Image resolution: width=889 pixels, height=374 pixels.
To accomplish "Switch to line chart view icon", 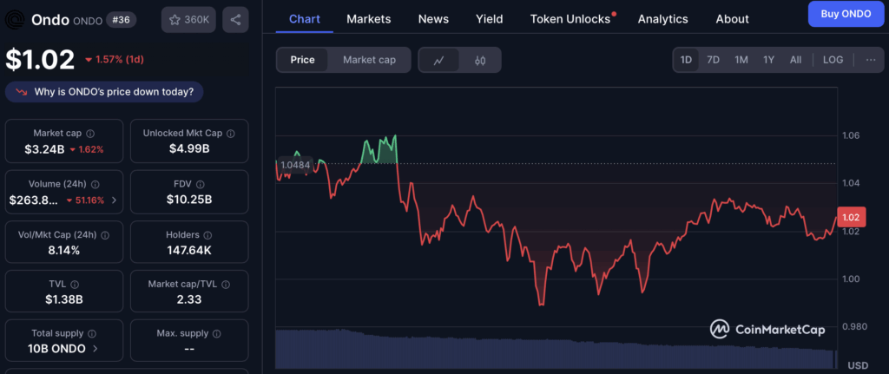I will pos(438,60).
